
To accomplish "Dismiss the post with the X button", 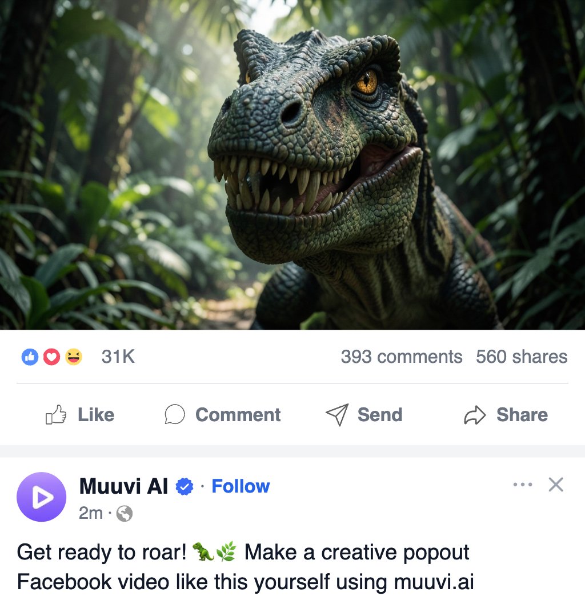I will (x=555, y=485).
